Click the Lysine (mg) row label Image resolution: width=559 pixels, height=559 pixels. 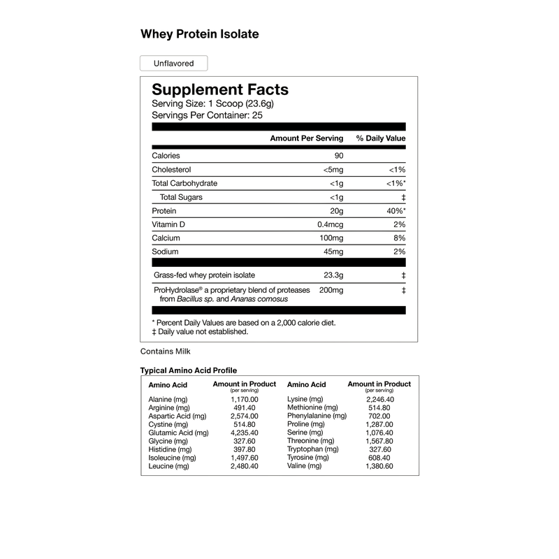point(305,399)
